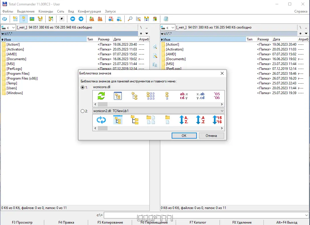This screenshot has height=225, width=310.
Task: Select [Documents] folder in right panel
Action: coord(176,59)
